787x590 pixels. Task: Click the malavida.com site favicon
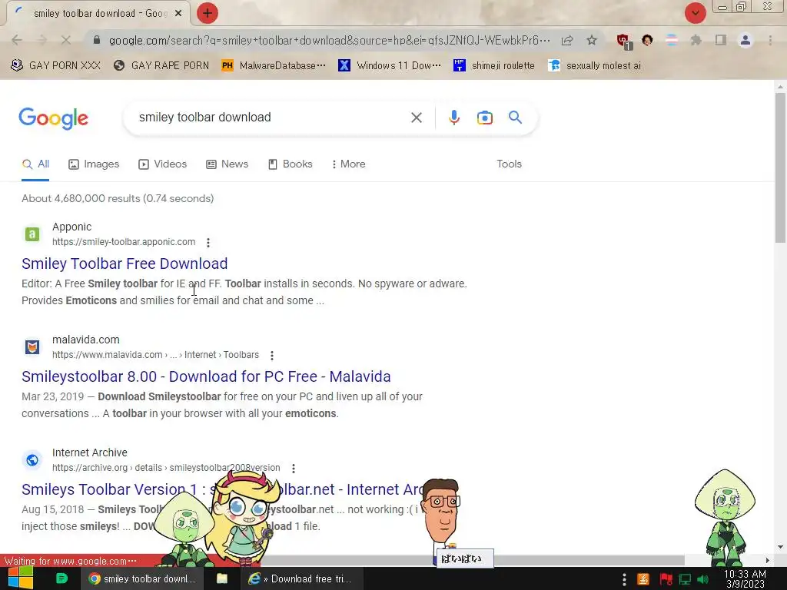[x=32, y=346]
